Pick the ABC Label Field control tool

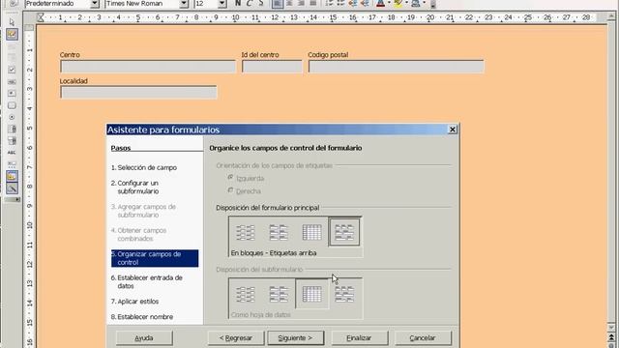coord(12,153)
